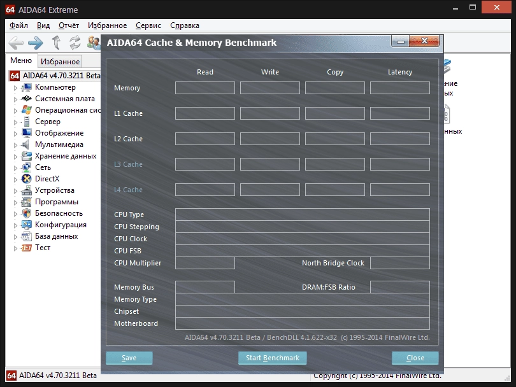Select the Конфигурация icon in the tree
The width and height of the screenshot is (516, 387).
click(27, 225)
